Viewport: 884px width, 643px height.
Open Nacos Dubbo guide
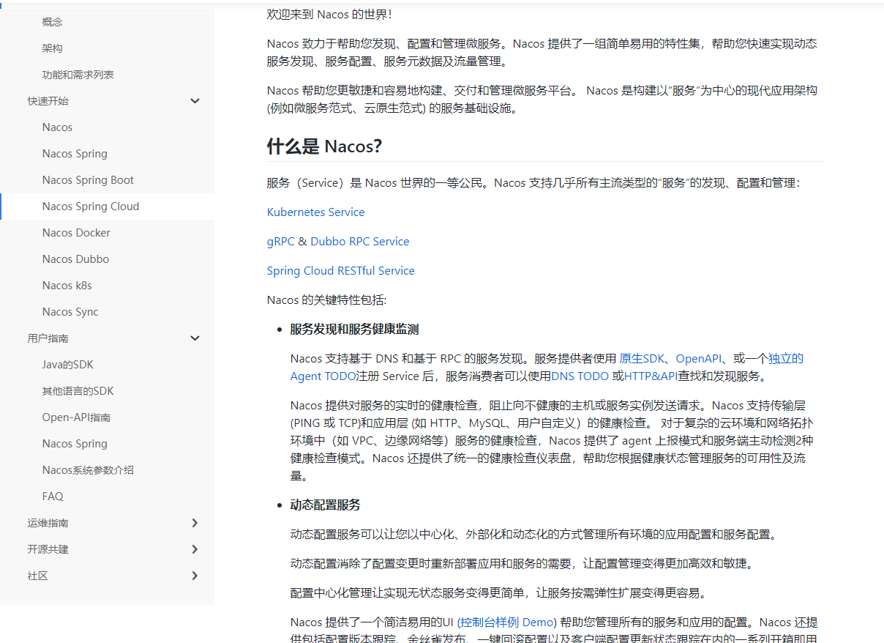click(x=75, y=259)
